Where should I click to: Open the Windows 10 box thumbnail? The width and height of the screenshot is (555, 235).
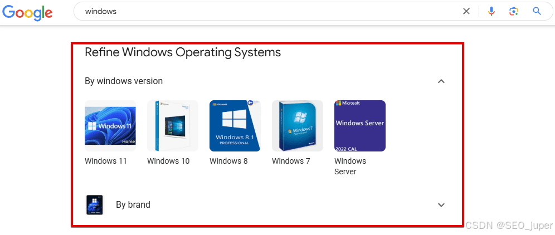pyautogui.click(x=173, y=126)
